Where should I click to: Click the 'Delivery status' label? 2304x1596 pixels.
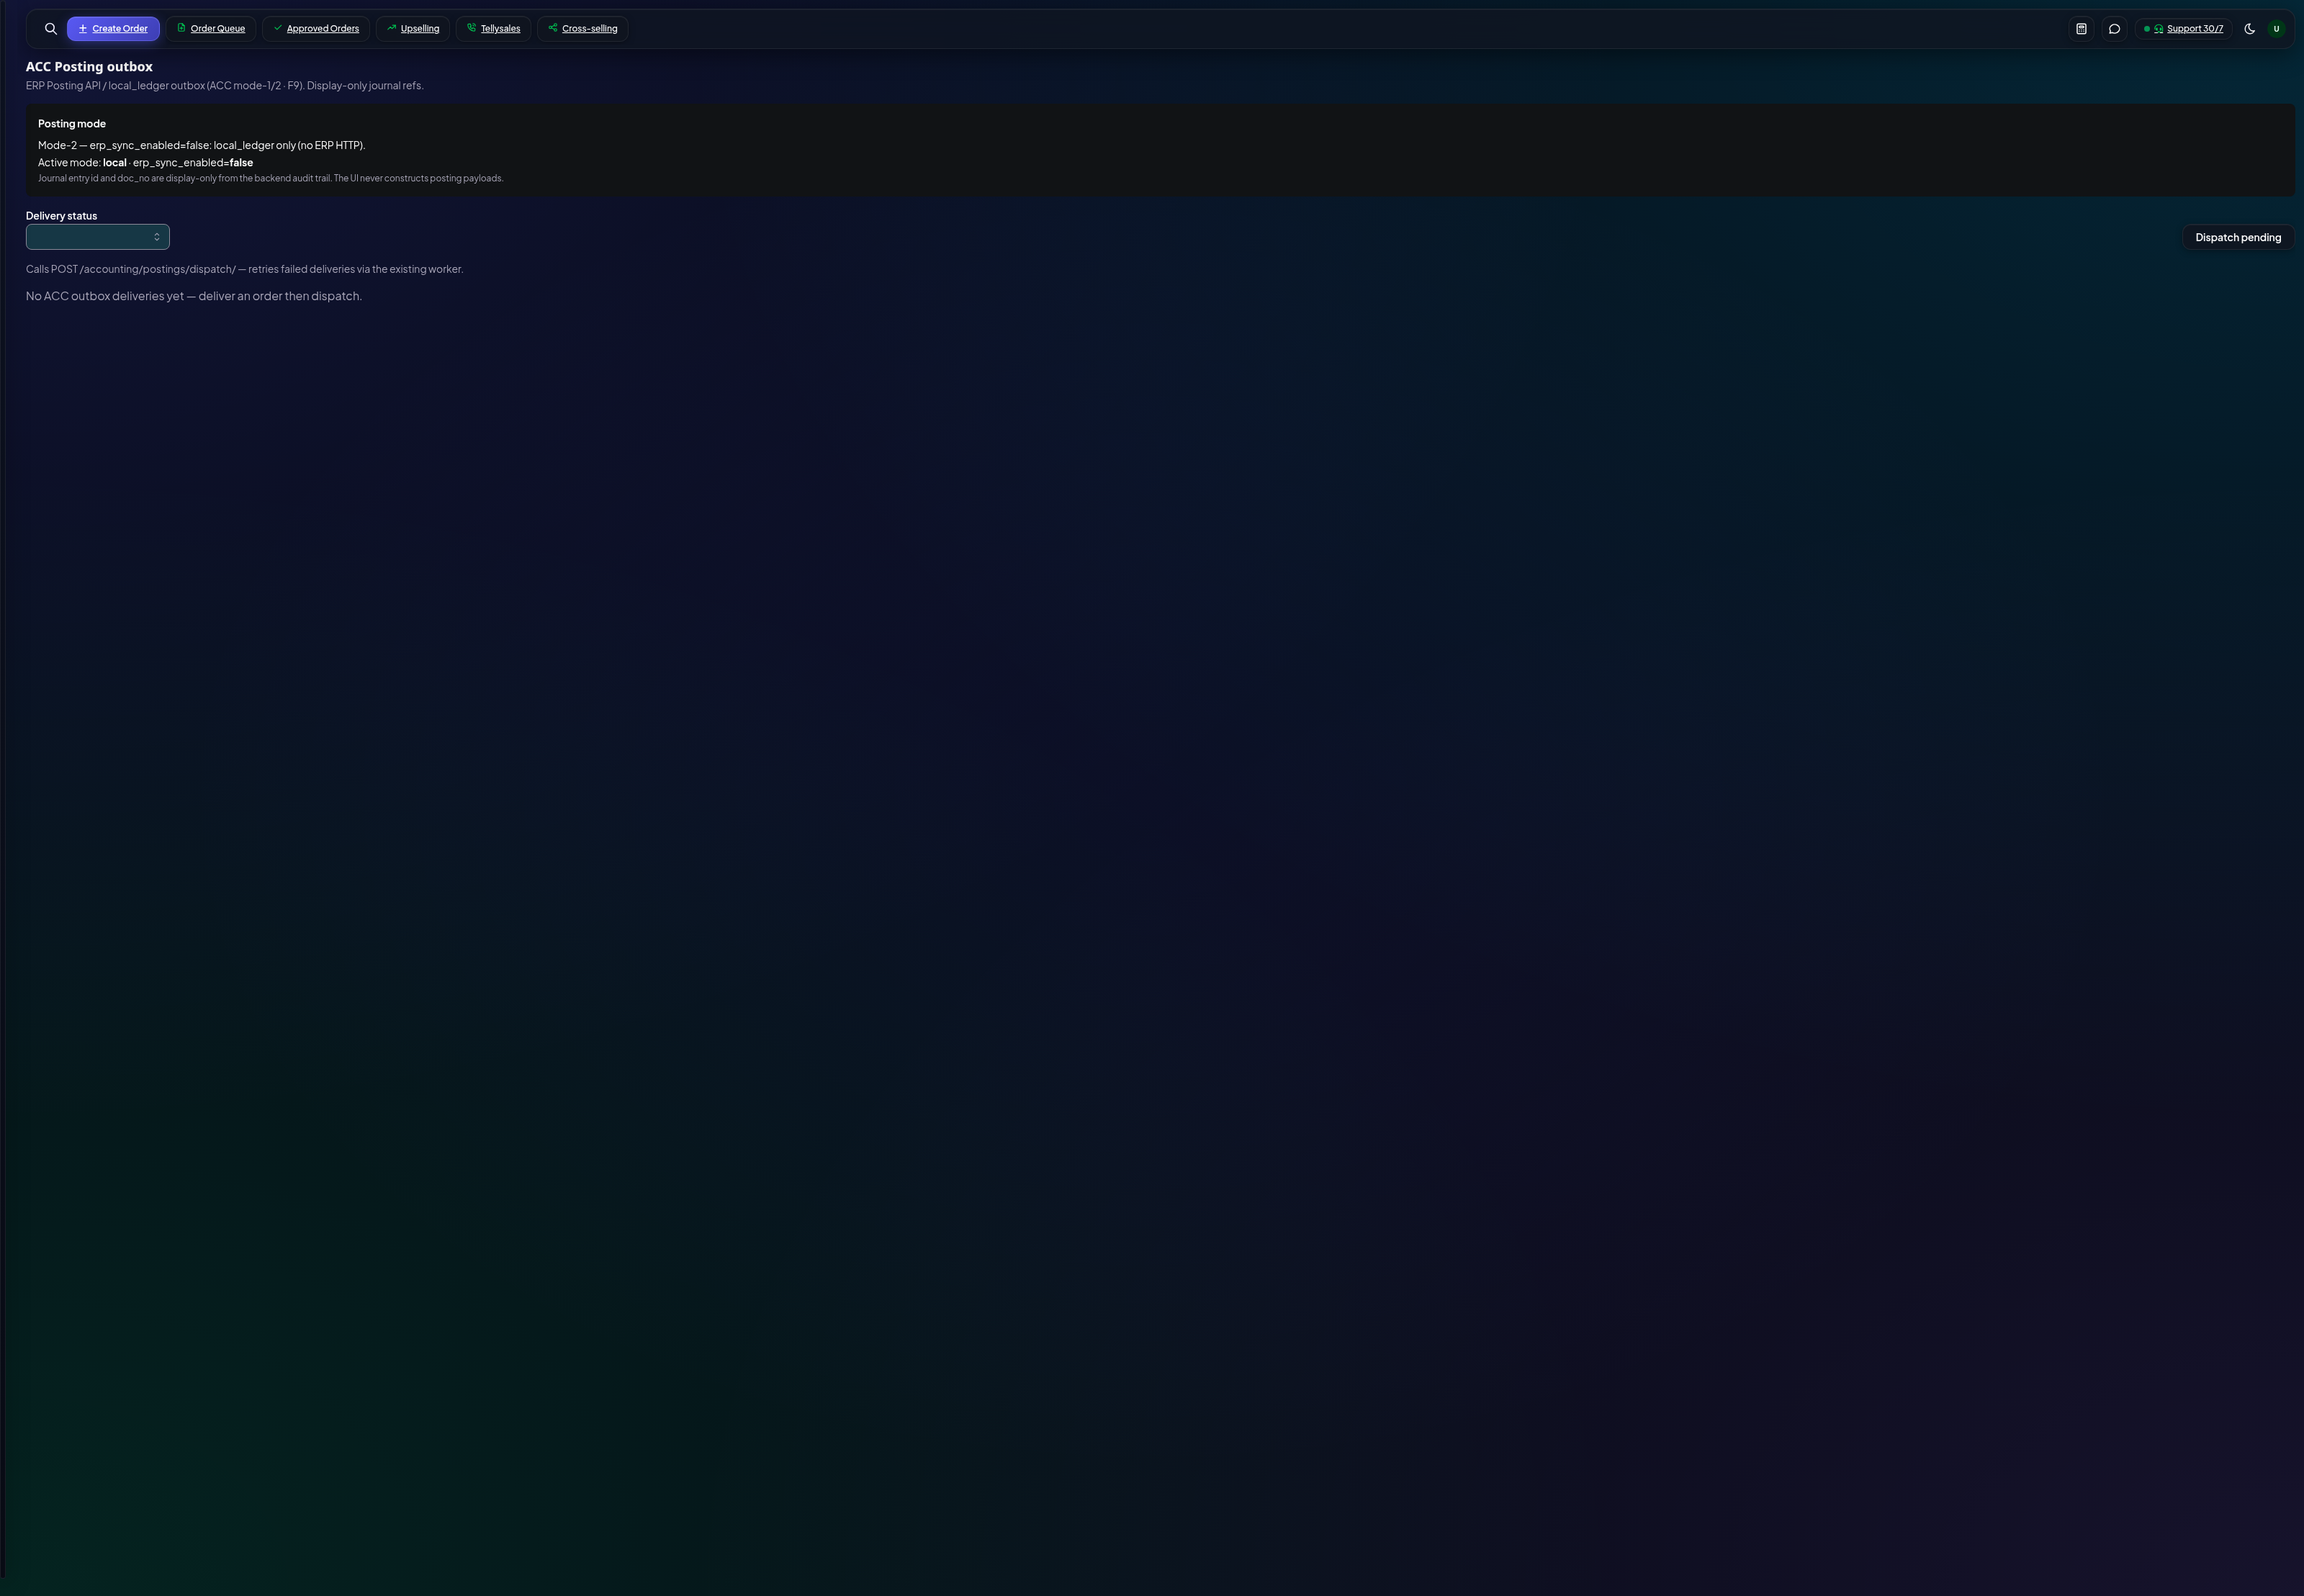[62, 216]
